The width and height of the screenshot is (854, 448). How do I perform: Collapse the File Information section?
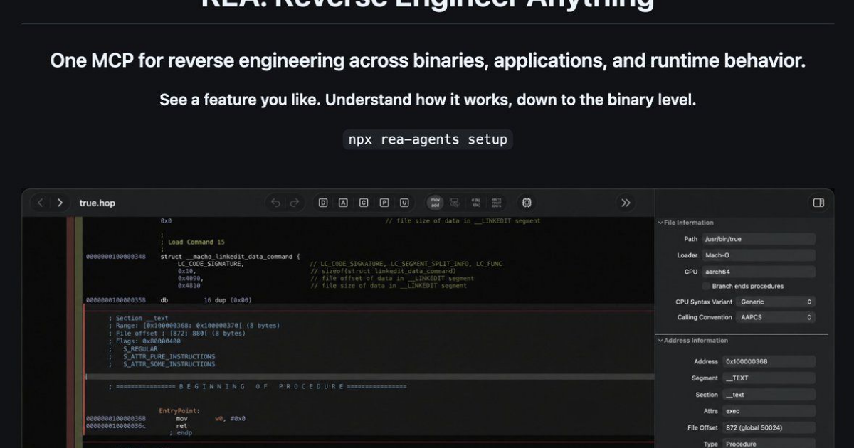660,223
